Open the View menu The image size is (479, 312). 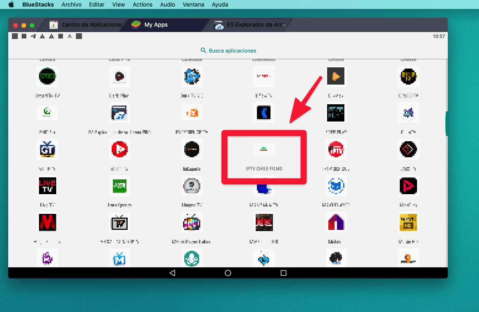coord(118,5)
